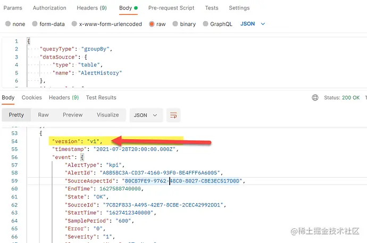
Task: Open the Params tab
Action: pyautogui.click(x=13, y=8)
